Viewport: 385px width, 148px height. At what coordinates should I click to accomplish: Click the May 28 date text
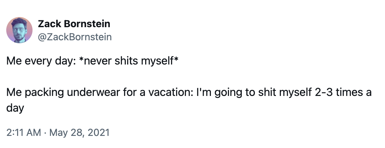point(66,133)
